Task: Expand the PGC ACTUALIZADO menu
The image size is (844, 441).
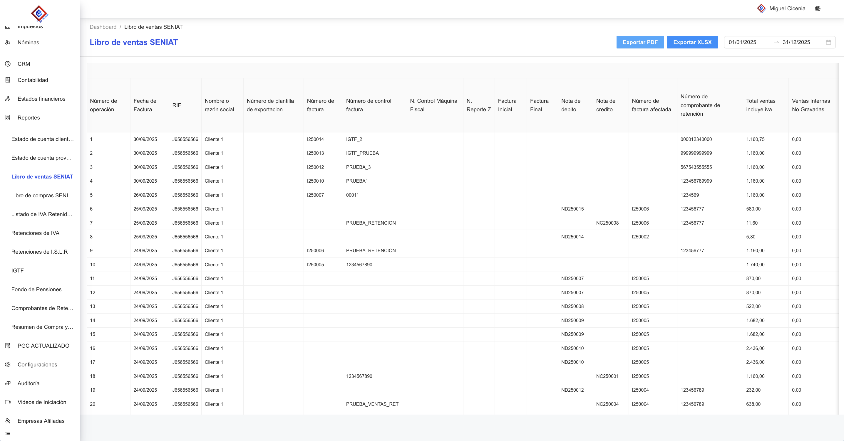Action: 43,346
